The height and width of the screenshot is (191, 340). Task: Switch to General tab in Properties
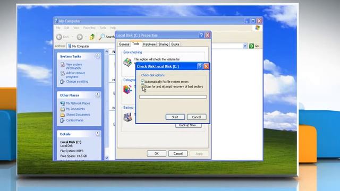click(124, 44)
